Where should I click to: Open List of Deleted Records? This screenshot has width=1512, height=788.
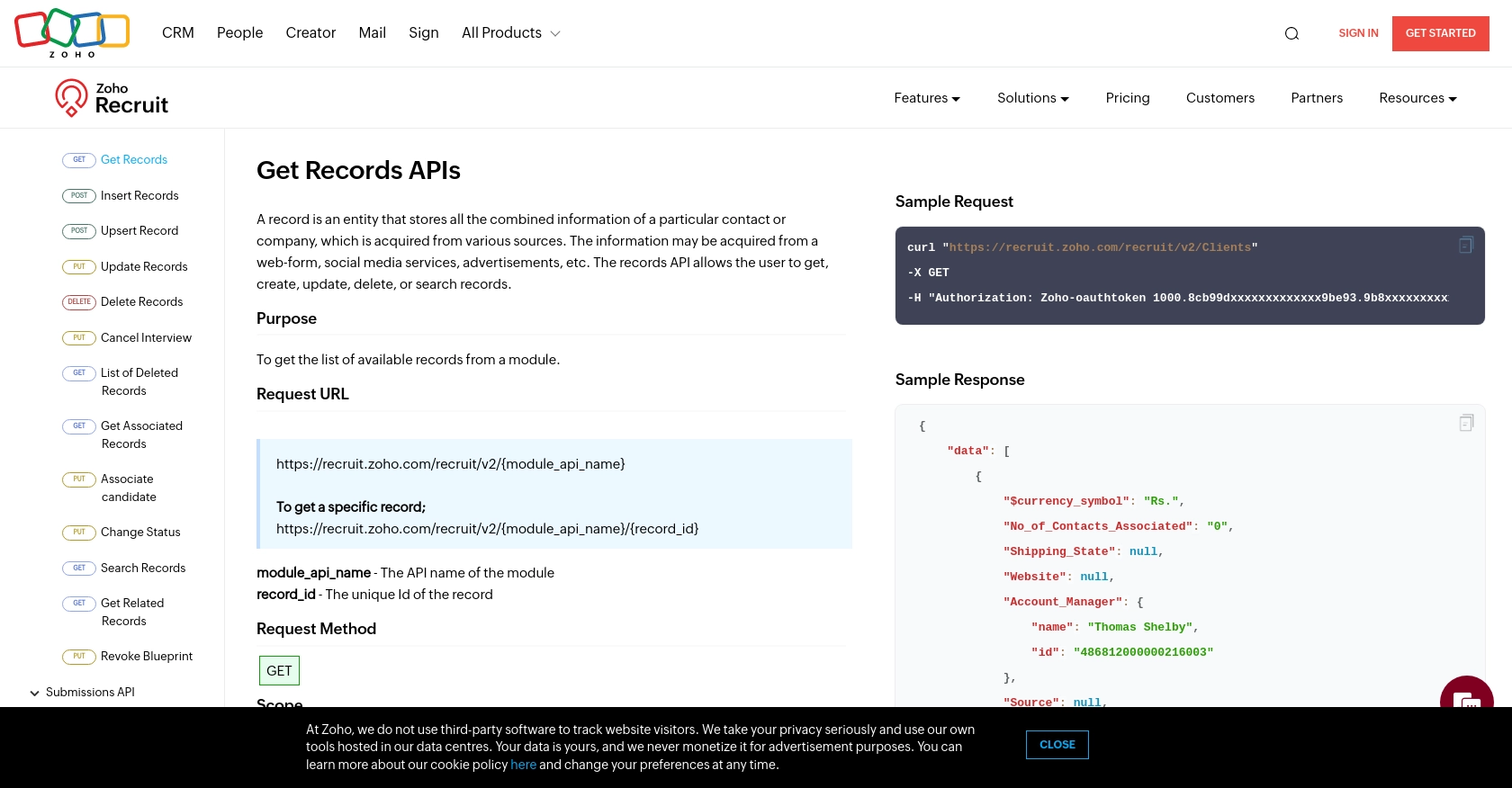click(x=139, y=382)
